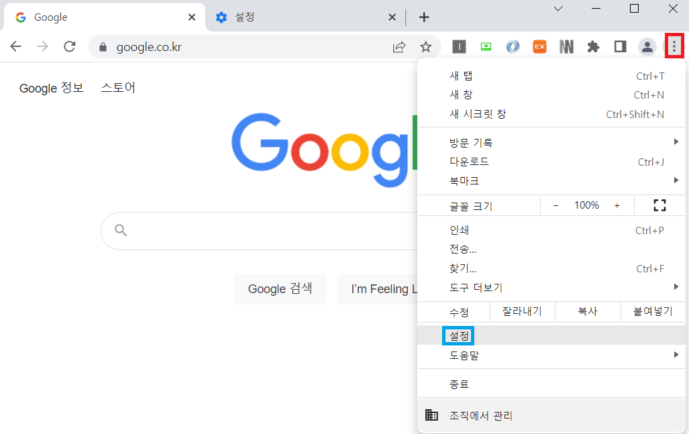The height and width of the screenshot is (434, 689).
Task: Minimize the Chrome window
Action: click(596, 9)
